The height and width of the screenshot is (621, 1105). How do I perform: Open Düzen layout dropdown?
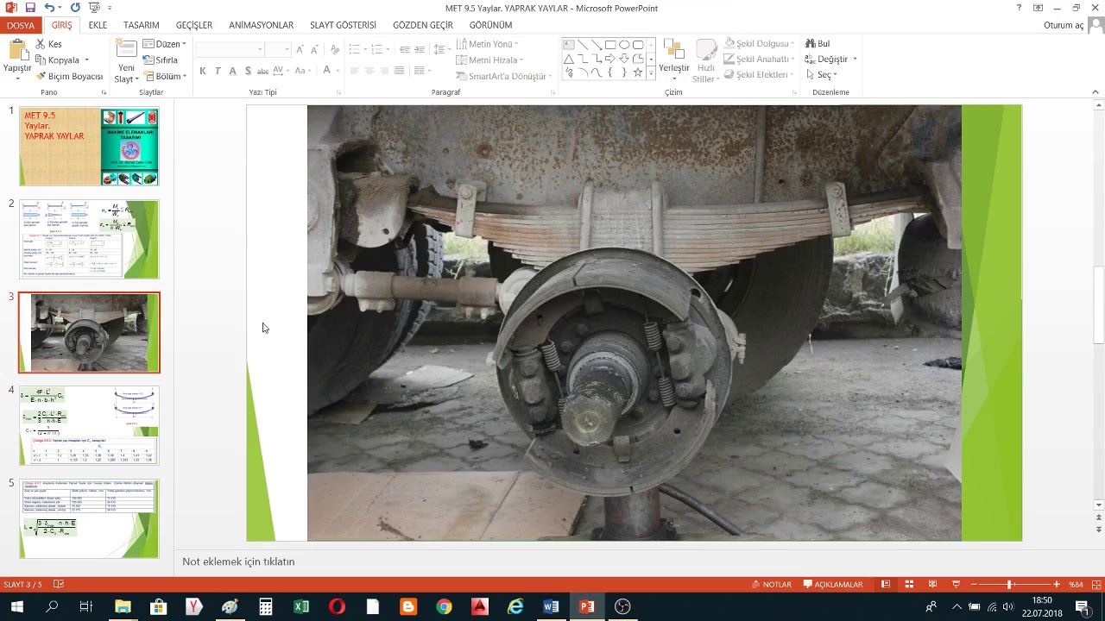click(x=164, y=44)
